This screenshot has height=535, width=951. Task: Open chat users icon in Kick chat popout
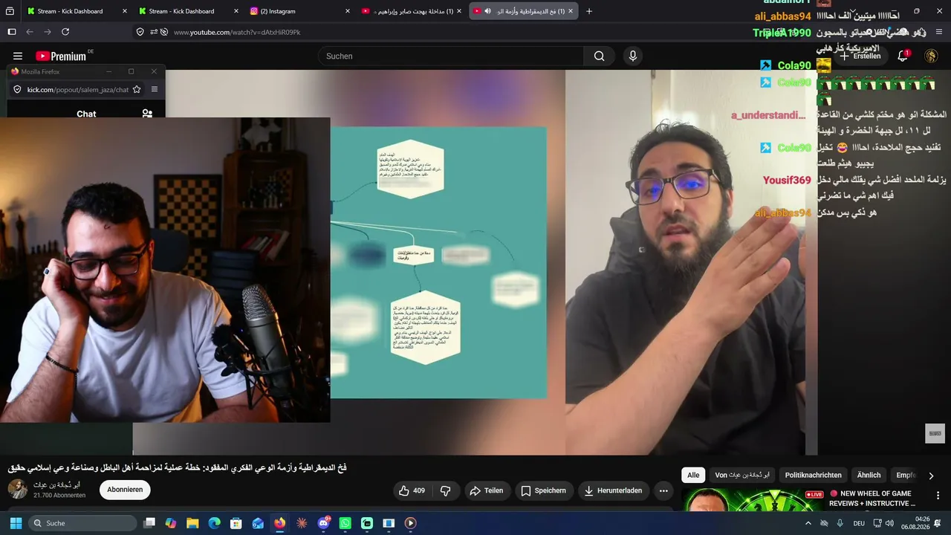(x=147, y=114)
